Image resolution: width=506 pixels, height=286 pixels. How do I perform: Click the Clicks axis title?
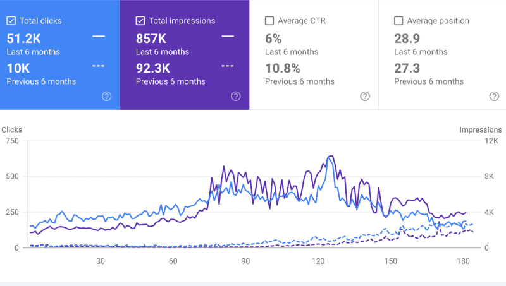[x=12, y=130]
